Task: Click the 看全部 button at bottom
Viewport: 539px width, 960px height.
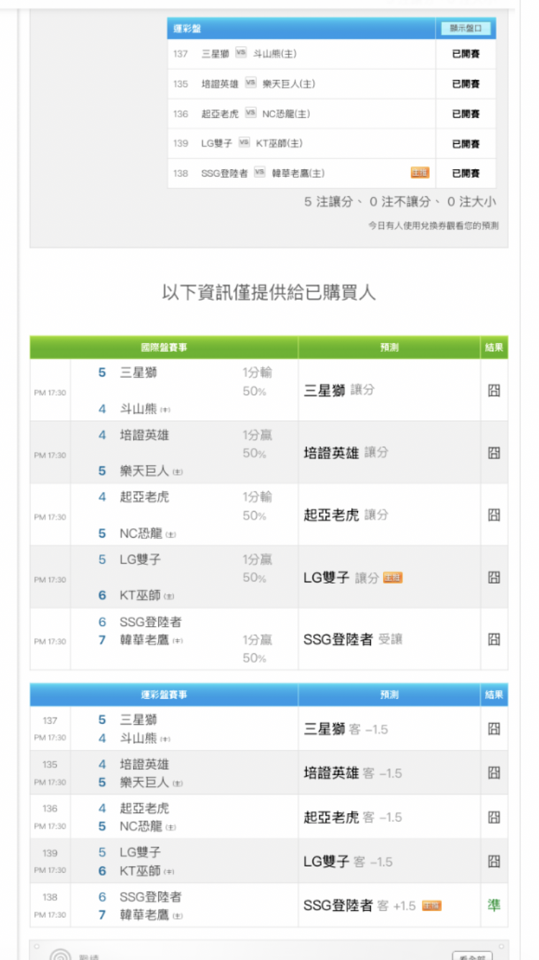Action: click(x=471, y=956)
